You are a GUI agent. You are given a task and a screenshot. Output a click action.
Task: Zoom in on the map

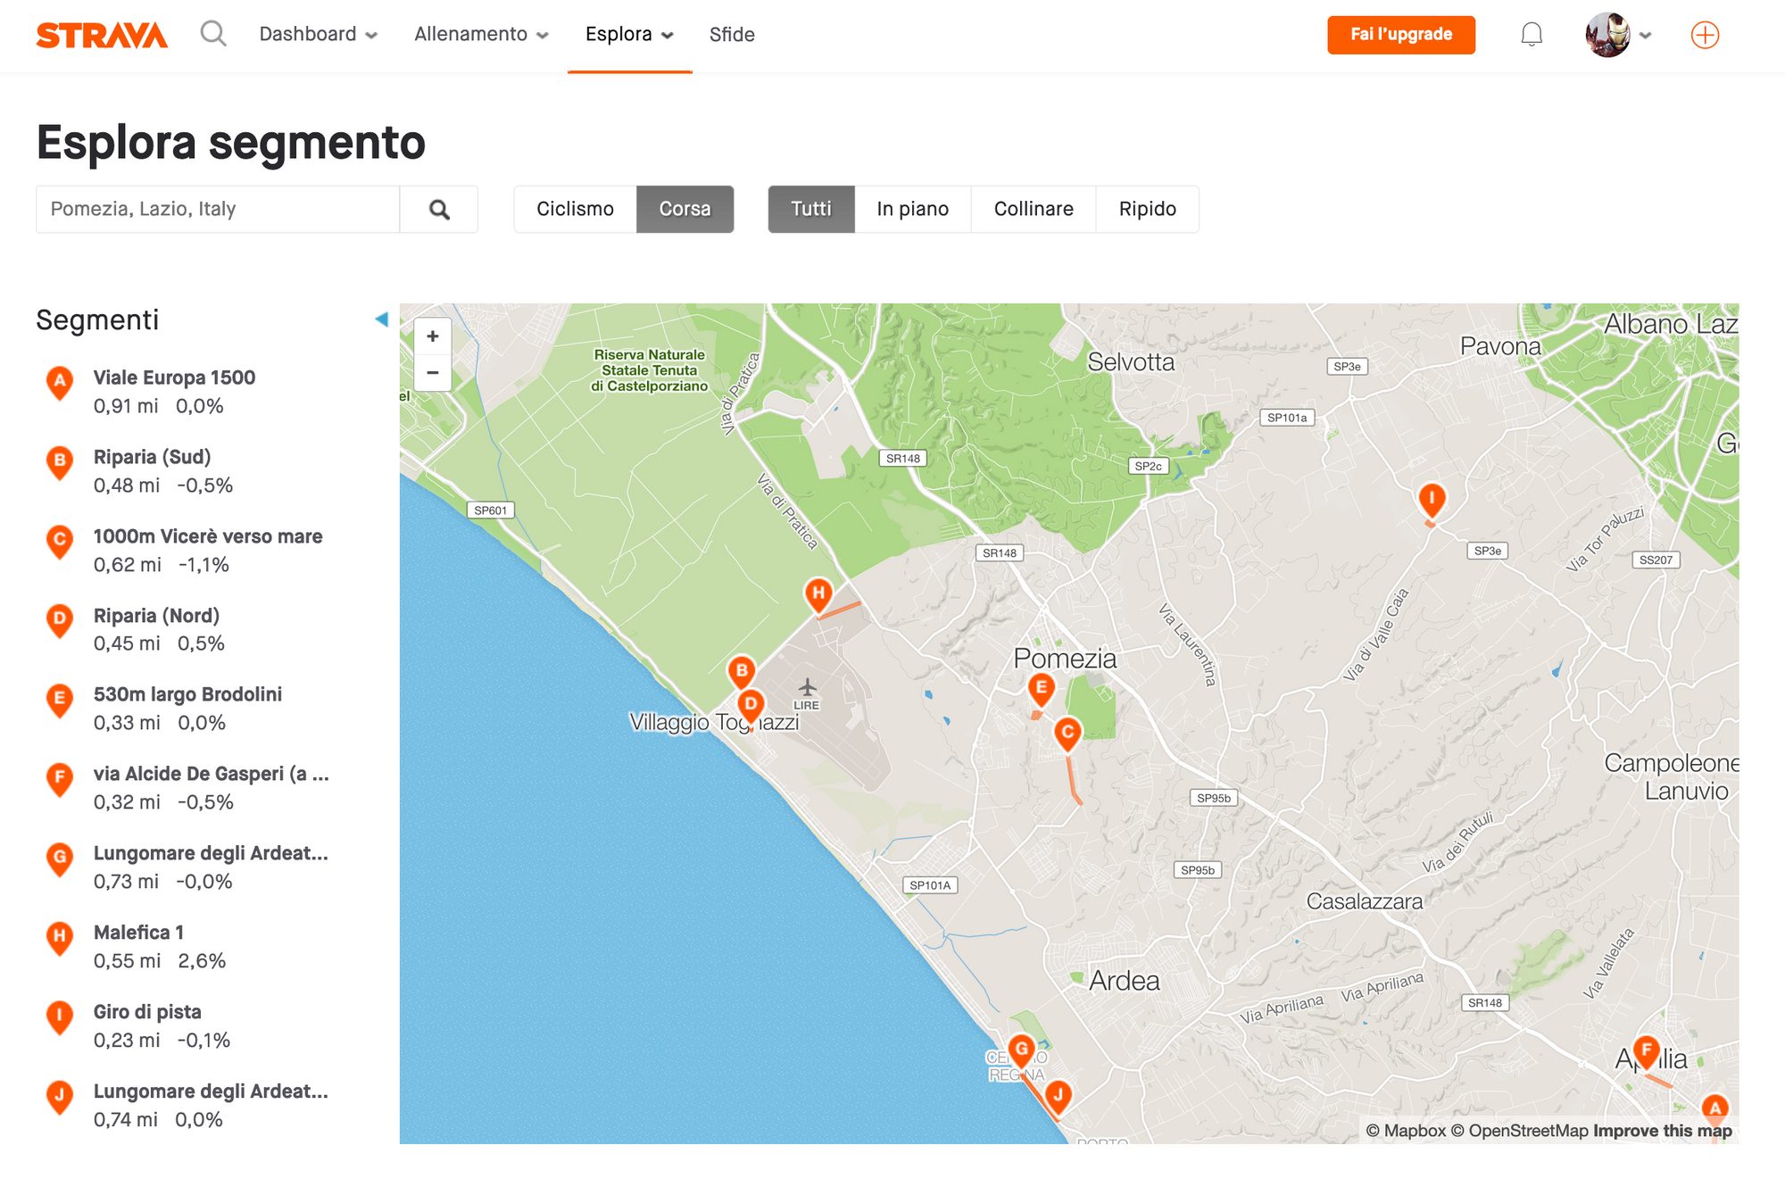pyautogui.click(x=433, y=336)
